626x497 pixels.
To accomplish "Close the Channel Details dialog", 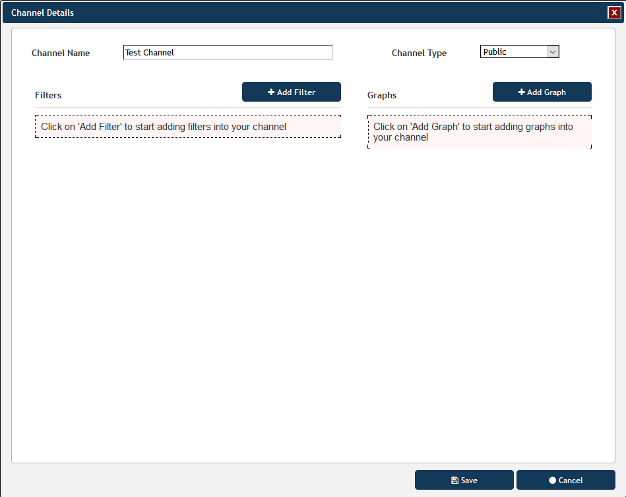I will click(614, 13).
